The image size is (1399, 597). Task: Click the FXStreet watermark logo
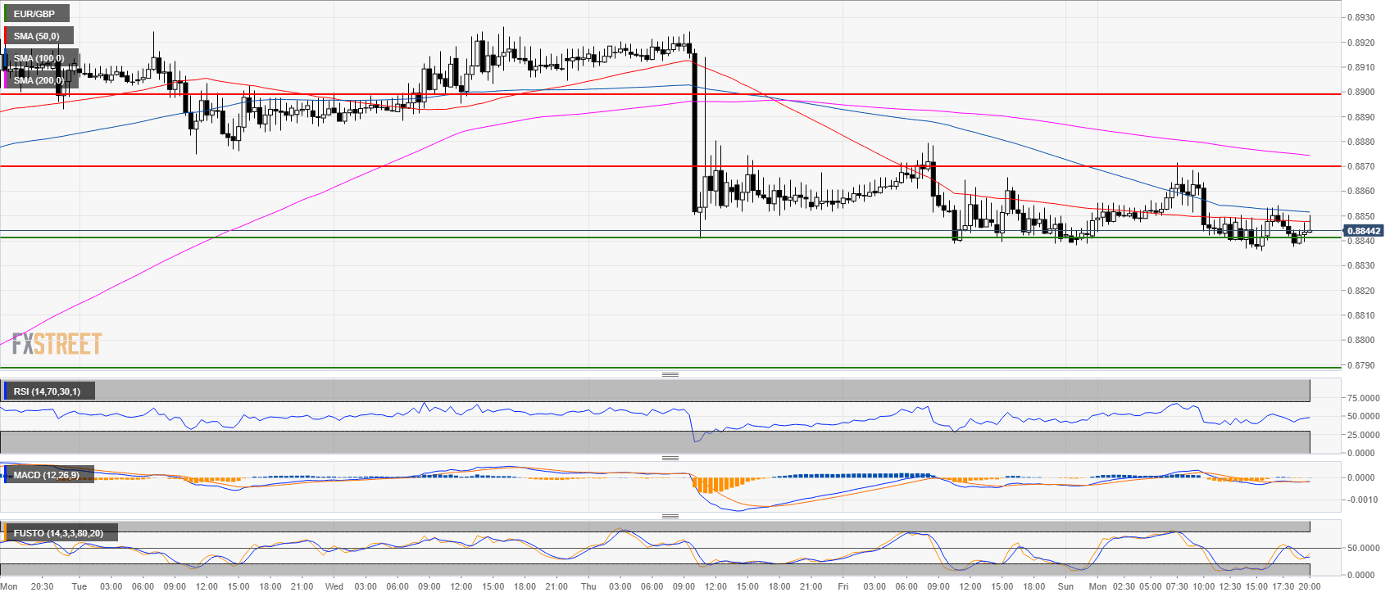coord(57,344)
